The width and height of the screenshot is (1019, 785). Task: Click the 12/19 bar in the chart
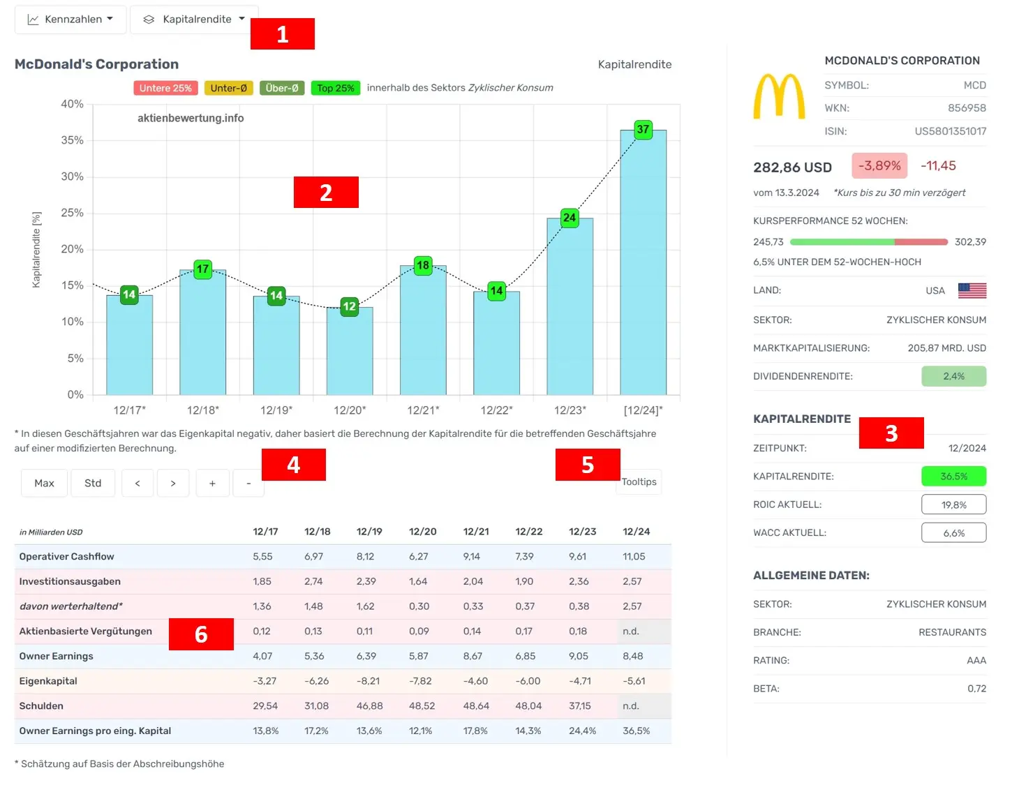pyautogui.click(x=276, y=345)
